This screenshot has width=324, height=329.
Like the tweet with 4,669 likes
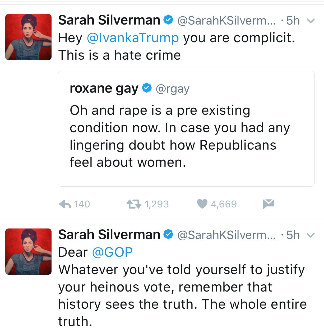[x=202, y=204]
